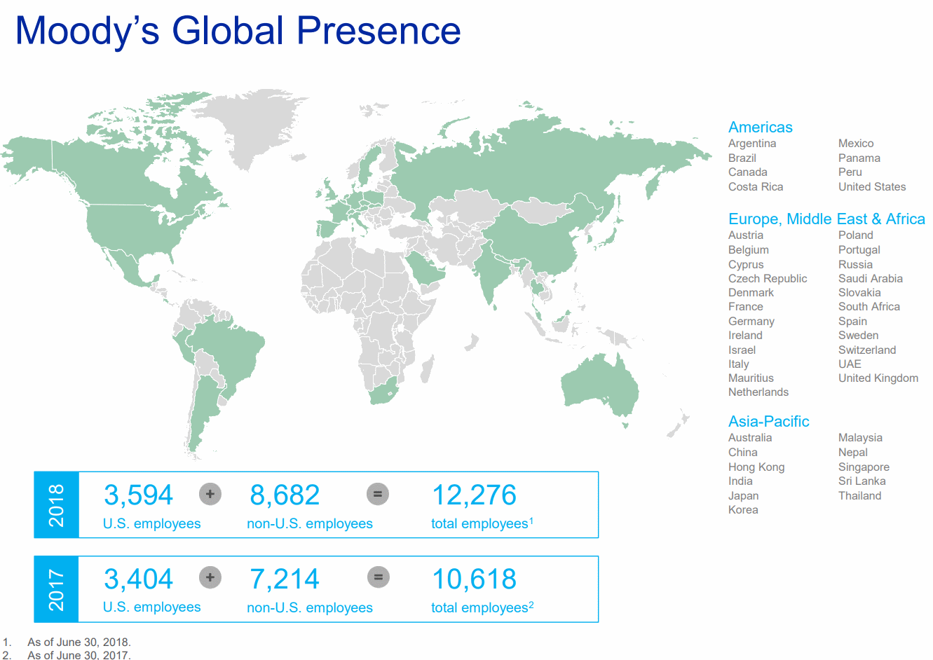Click Belgium in the EMEA list
This screenshot has height=660, width=933.
click(749, 250)
